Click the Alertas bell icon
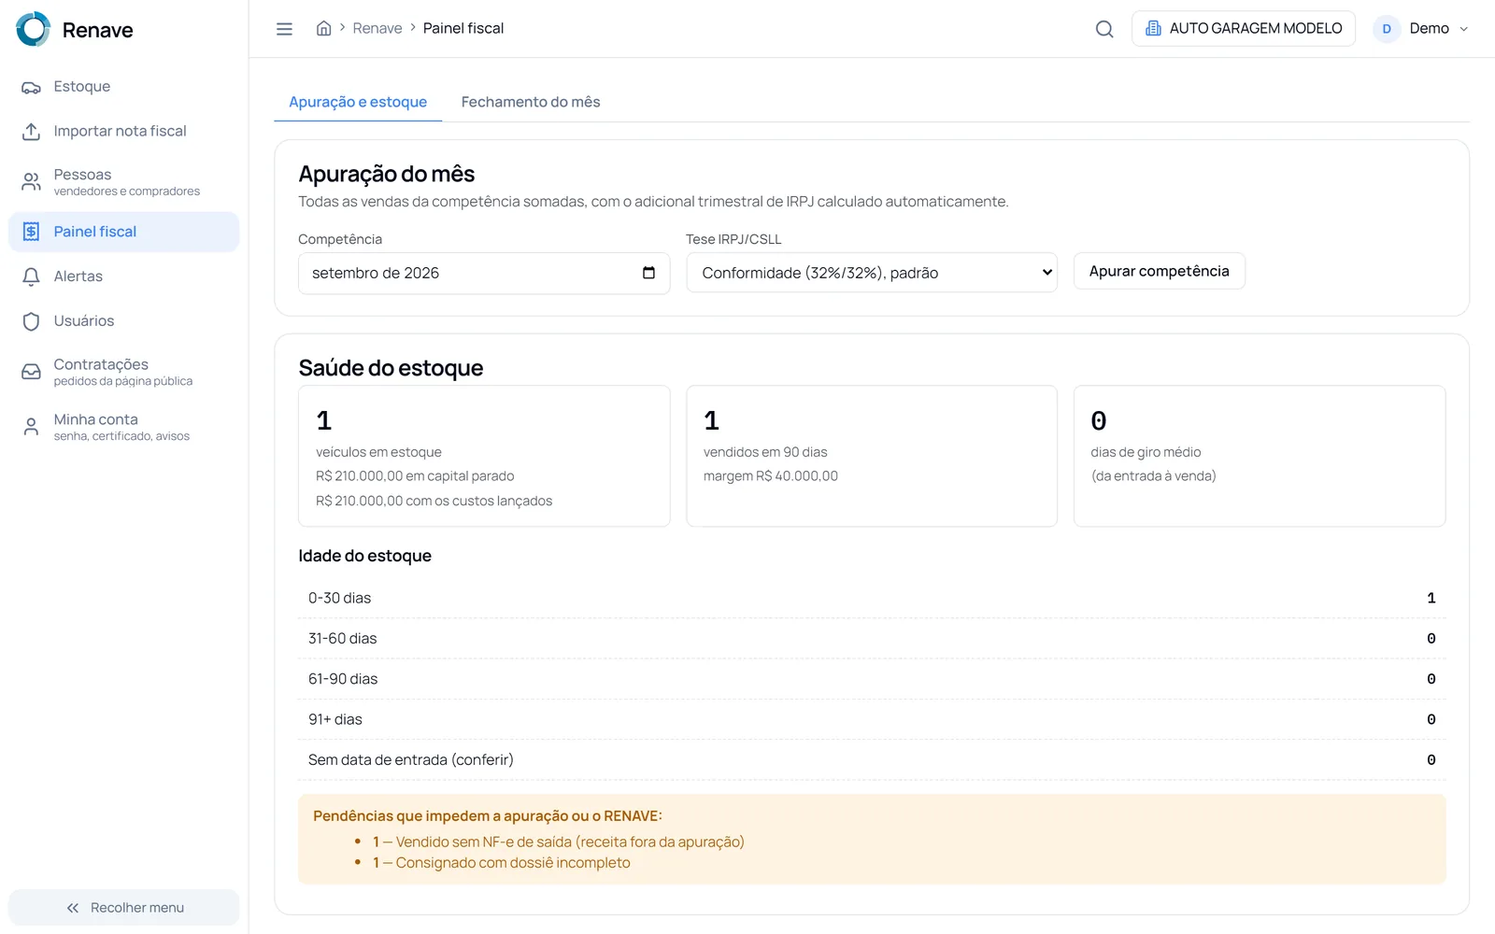The image size is (1495, 934). click(x=31, y=276)
